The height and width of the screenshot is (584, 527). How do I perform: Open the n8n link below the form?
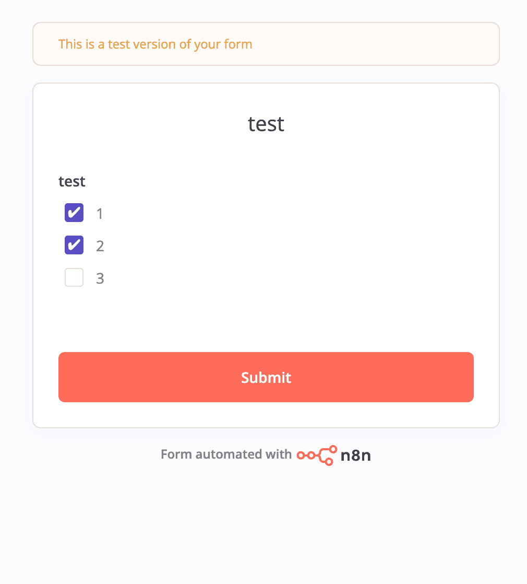356,455
